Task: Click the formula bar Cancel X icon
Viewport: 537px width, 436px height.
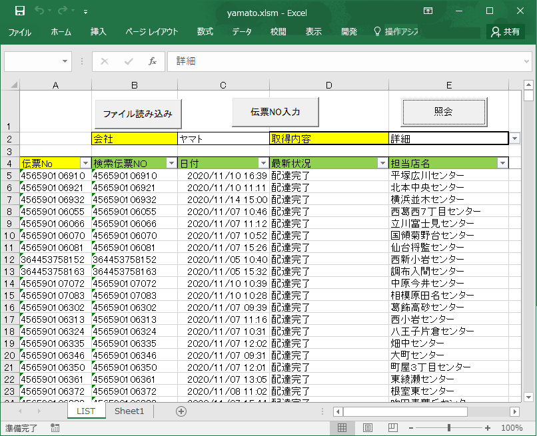Action: 105,62
